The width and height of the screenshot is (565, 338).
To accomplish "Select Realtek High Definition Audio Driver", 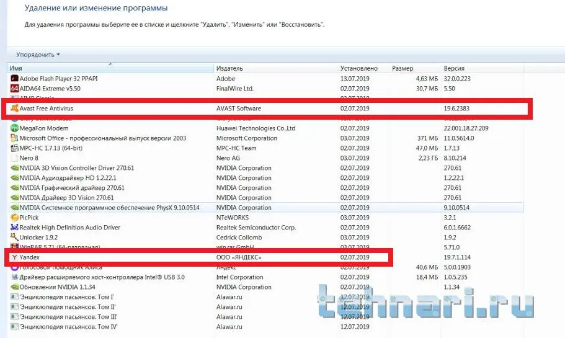I will (x=70, y=228).
